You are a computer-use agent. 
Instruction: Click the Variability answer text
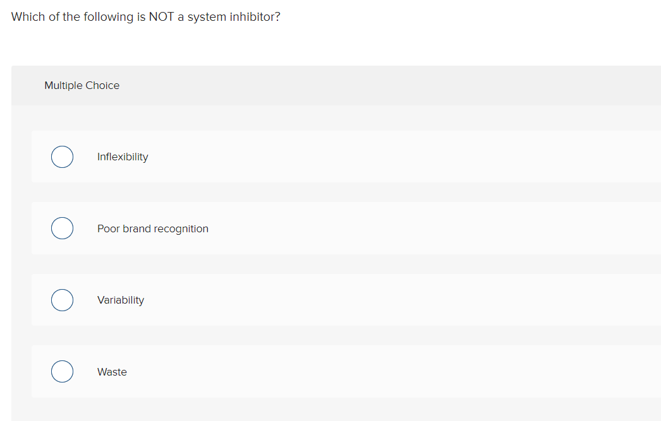coord(120,300)
